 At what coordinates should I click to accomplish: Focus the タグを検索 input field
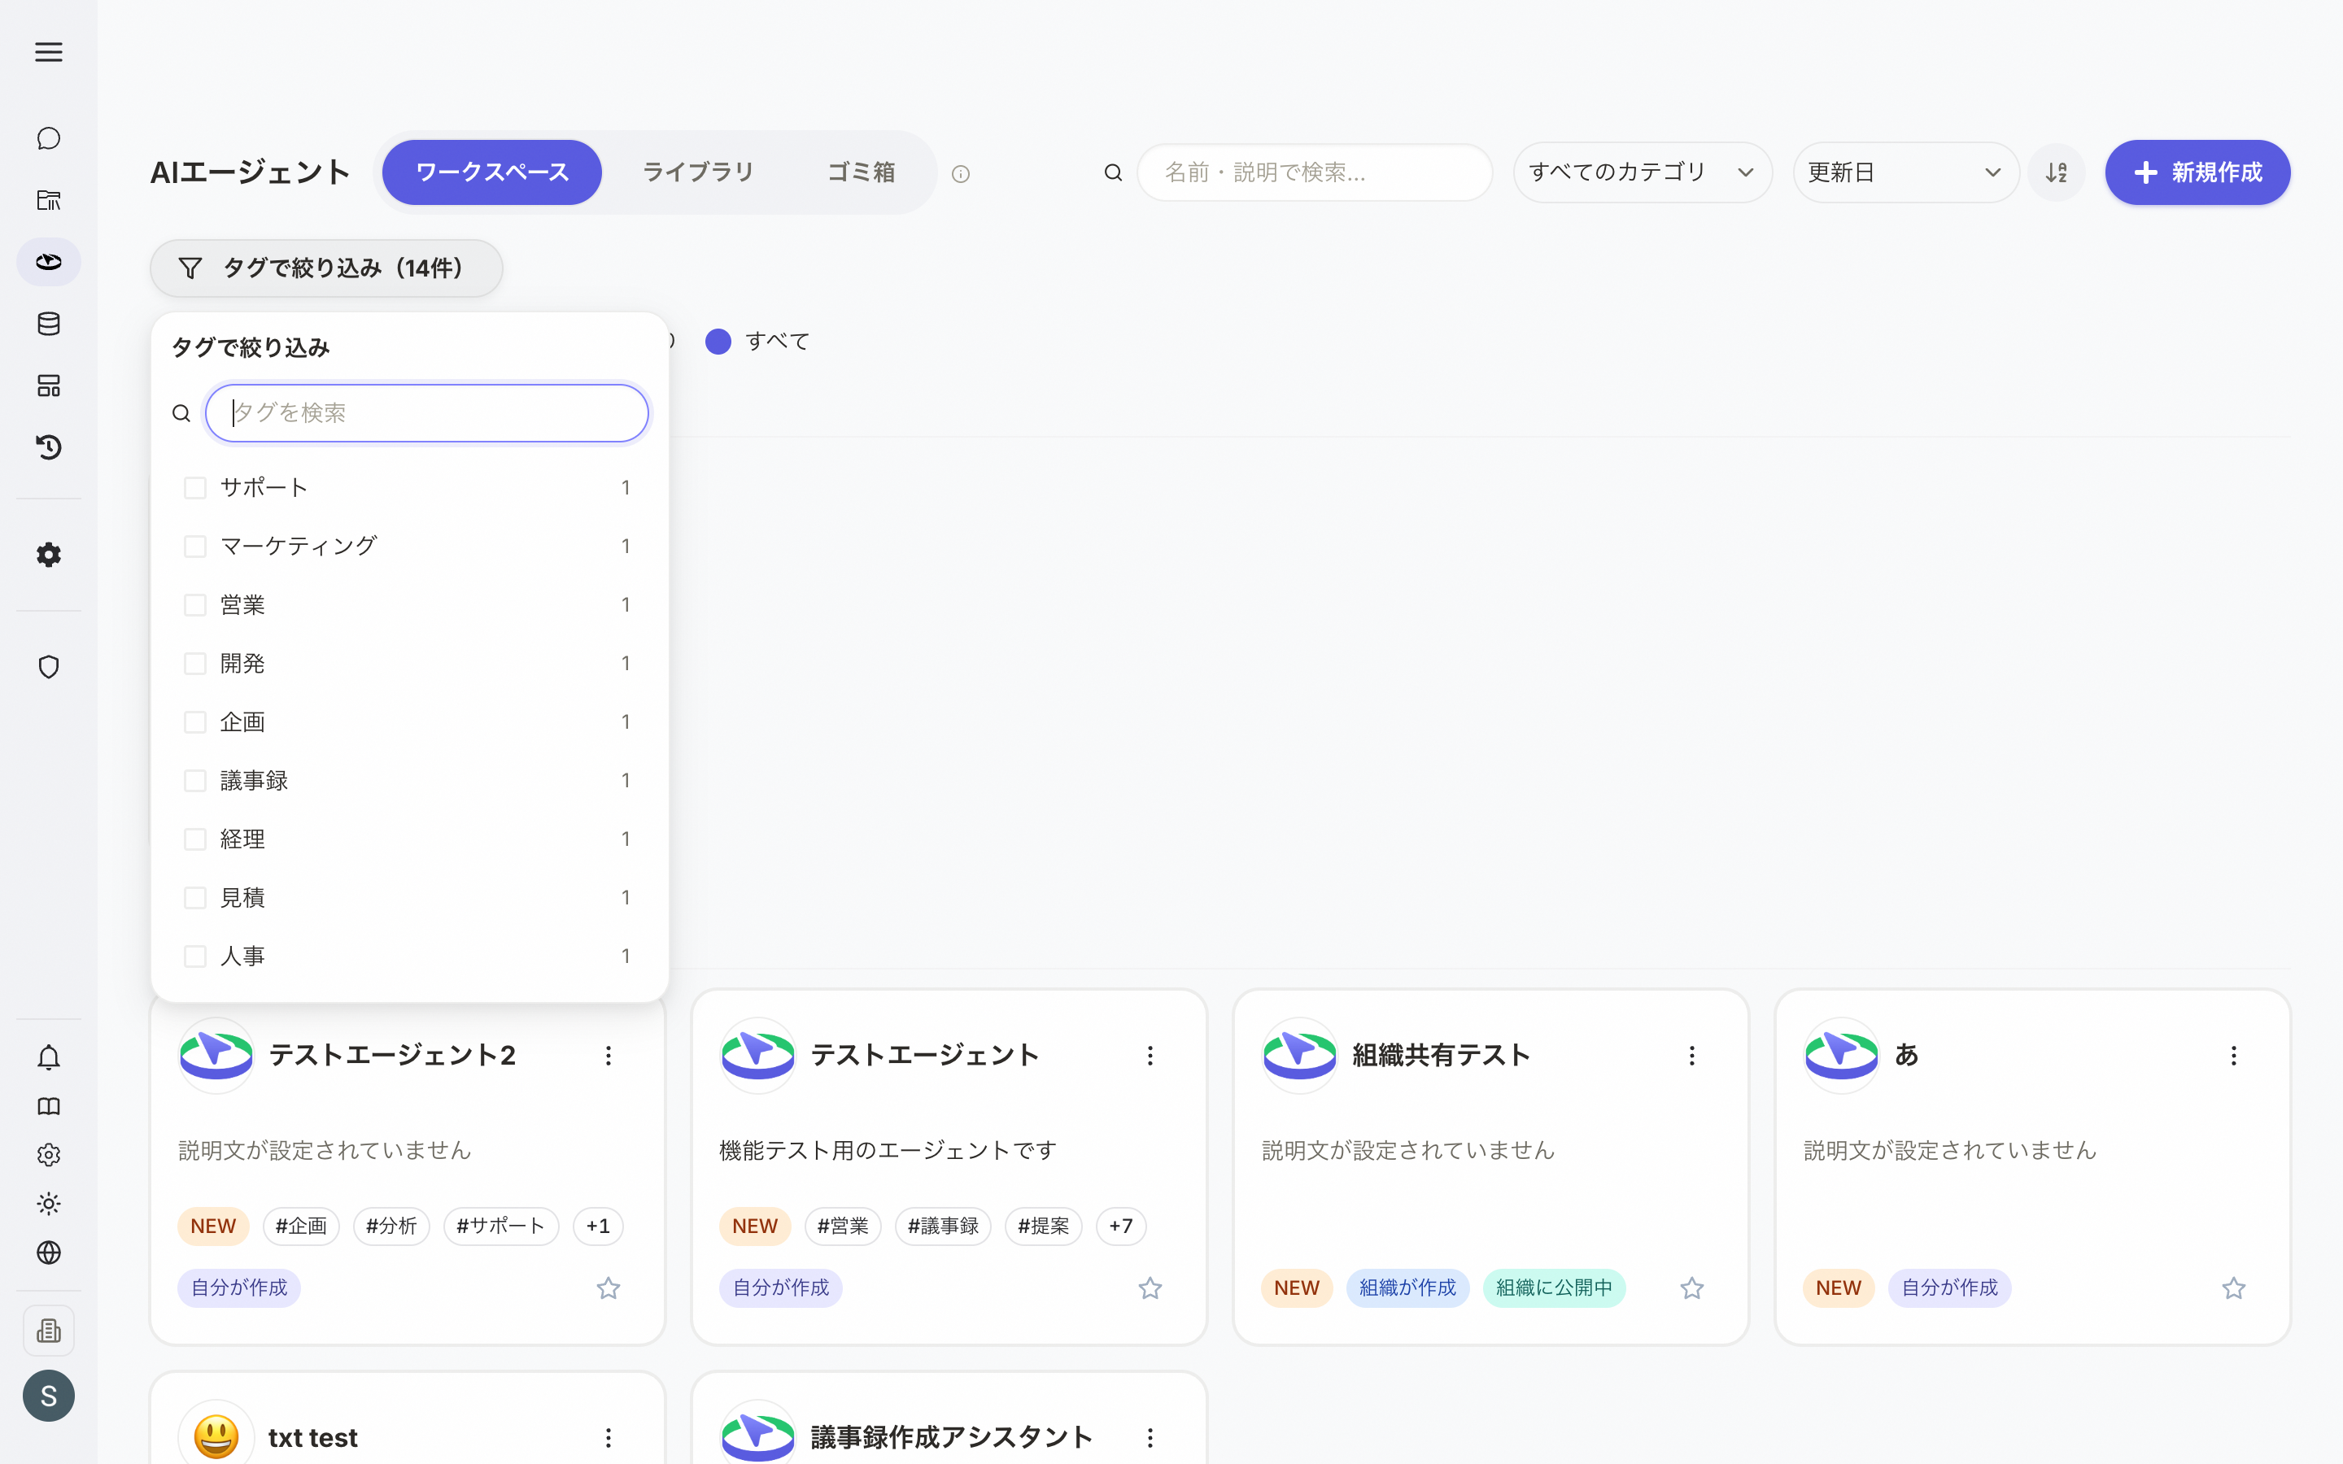[x=427, y=413]
